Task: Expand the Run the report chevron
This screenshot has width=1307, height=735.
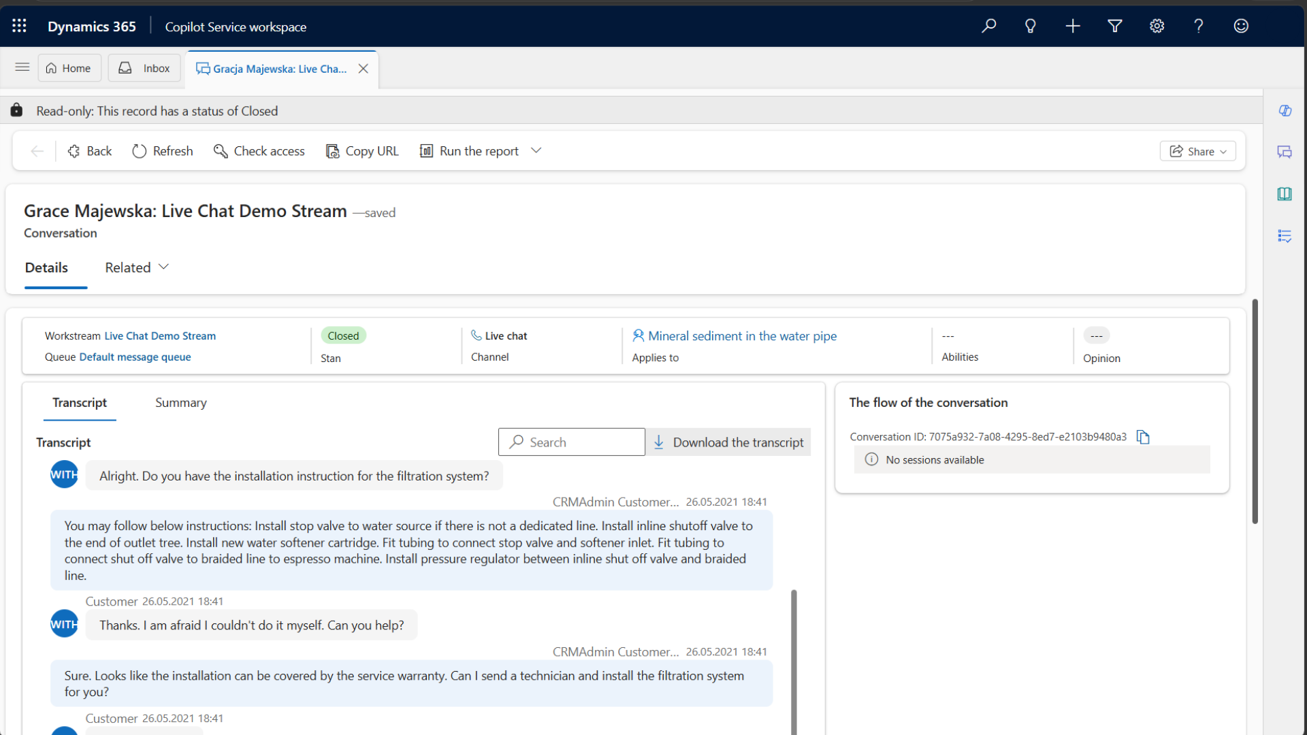Action: tap(536, 150)
